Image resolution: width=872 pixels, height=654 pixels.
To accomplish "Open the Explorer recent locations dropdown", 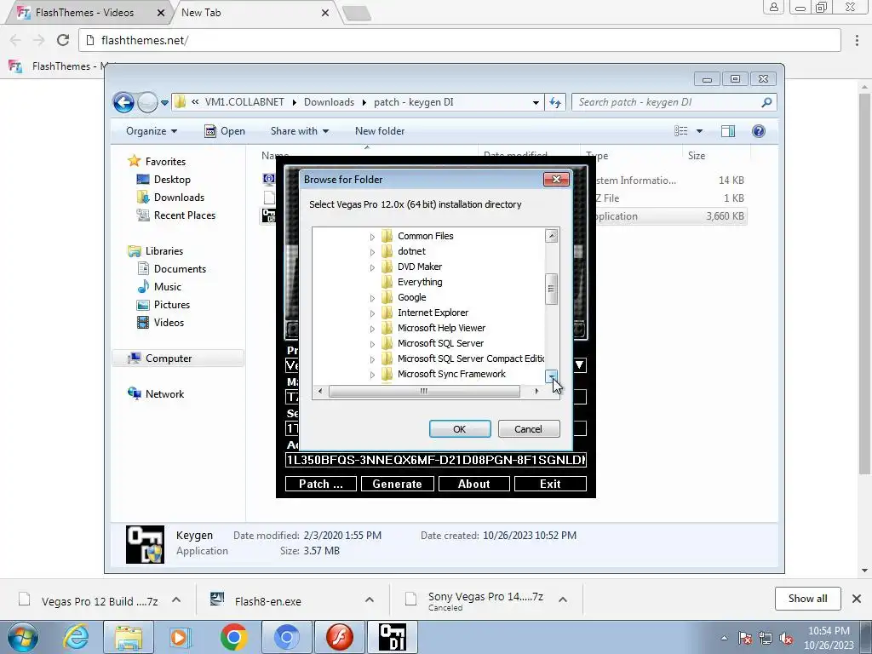I will [164, 102].
